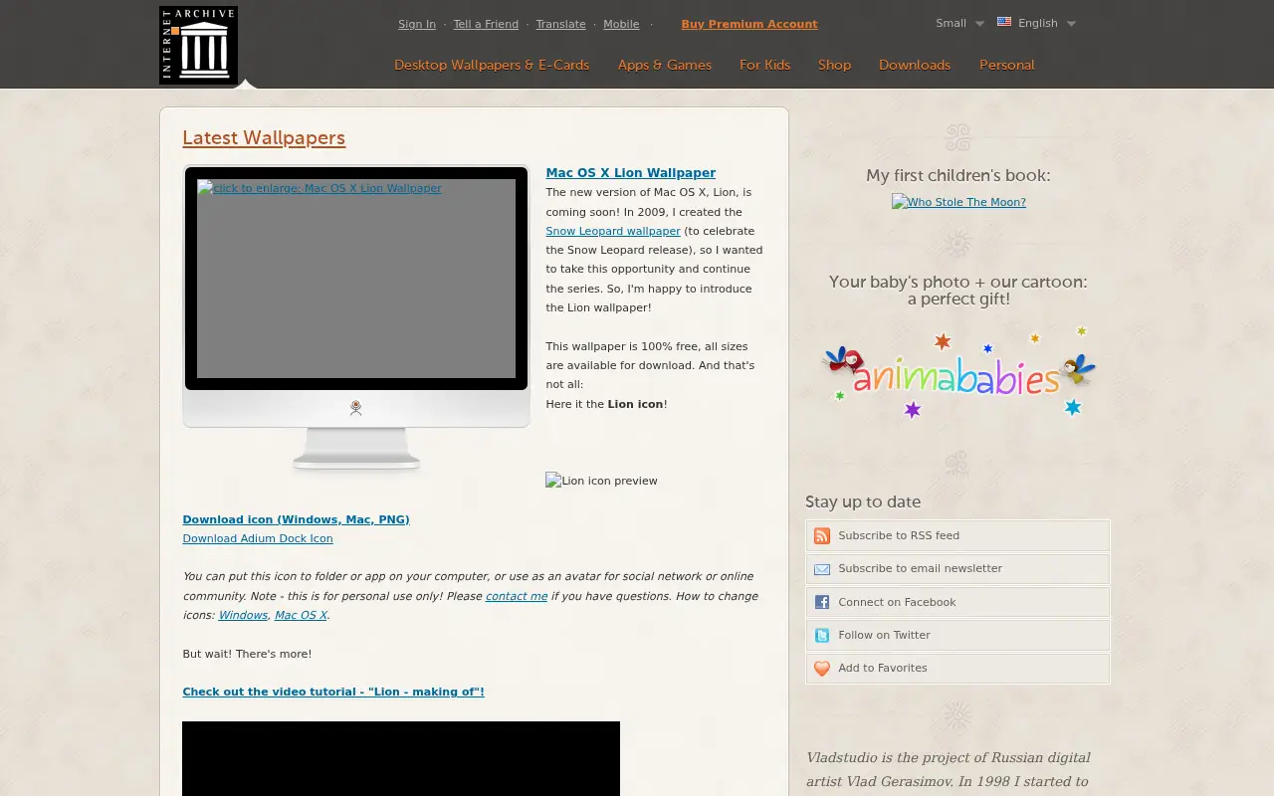Open the Latest Wallpapers heading link
Screen dimensions: 1274x796
click(264, 138)
